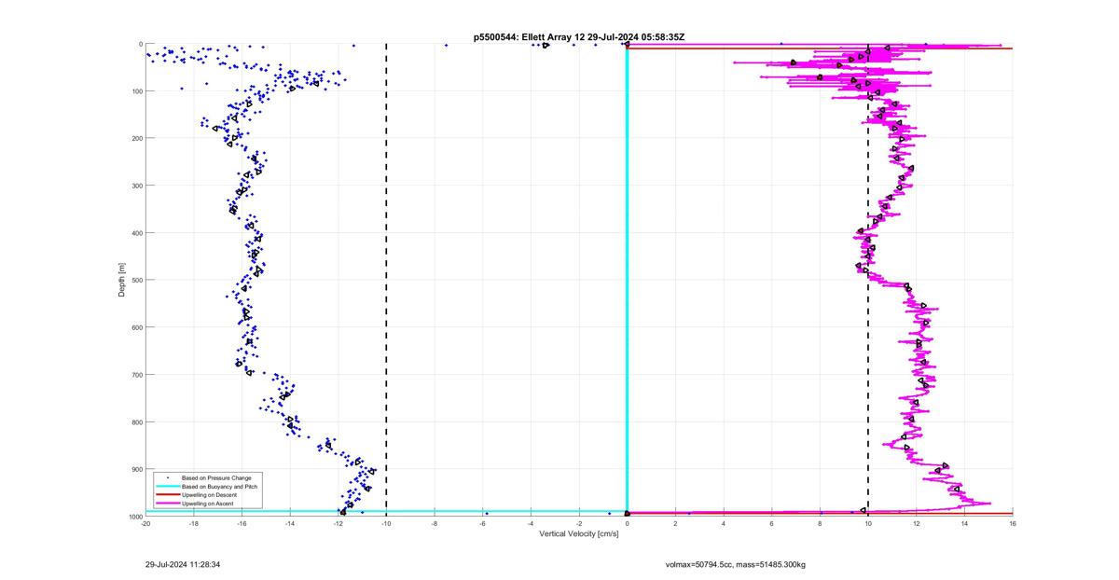
Task: Click x-axis tick label '-2'
Action: point(579,523)
